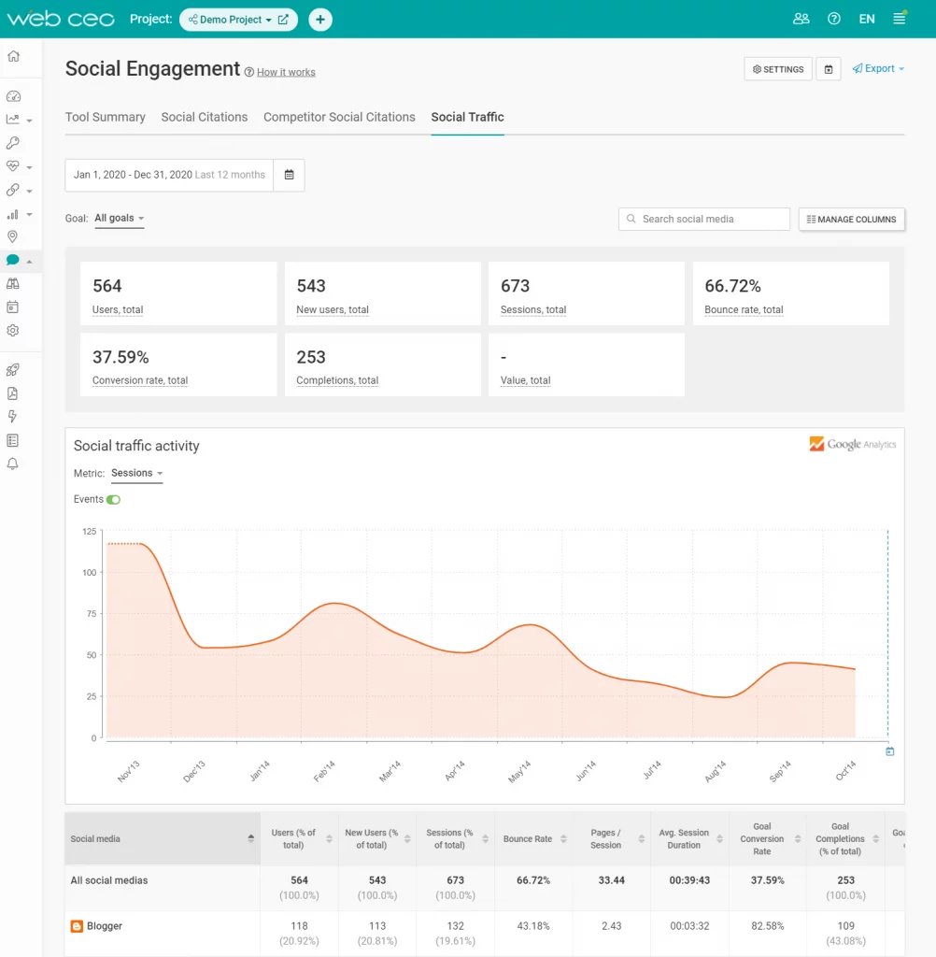936x957 pixels.
Task: Toggle the Events switch off
Action: (113, 499)
